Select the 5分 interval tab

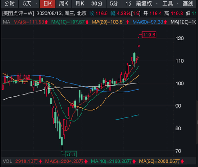pyautogui.click(x=114, y=3)
